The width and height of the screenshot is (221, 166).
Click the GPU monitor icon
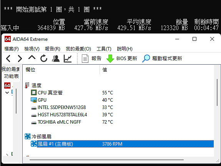click(34, 100)
